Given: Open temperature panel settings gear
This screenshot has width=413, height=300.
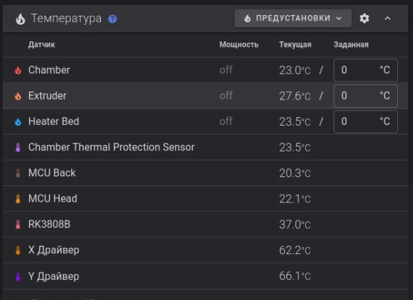Looking at the screenshot, I should [x=364, y=19].
